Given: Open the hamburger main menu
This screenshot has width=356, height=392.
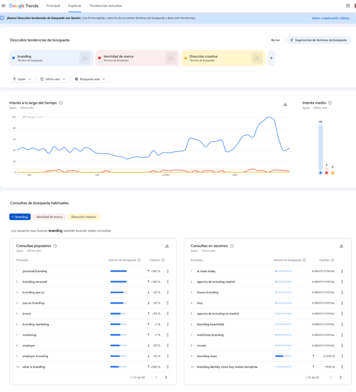Looking at the screenshot, I should tap(3, 6).
